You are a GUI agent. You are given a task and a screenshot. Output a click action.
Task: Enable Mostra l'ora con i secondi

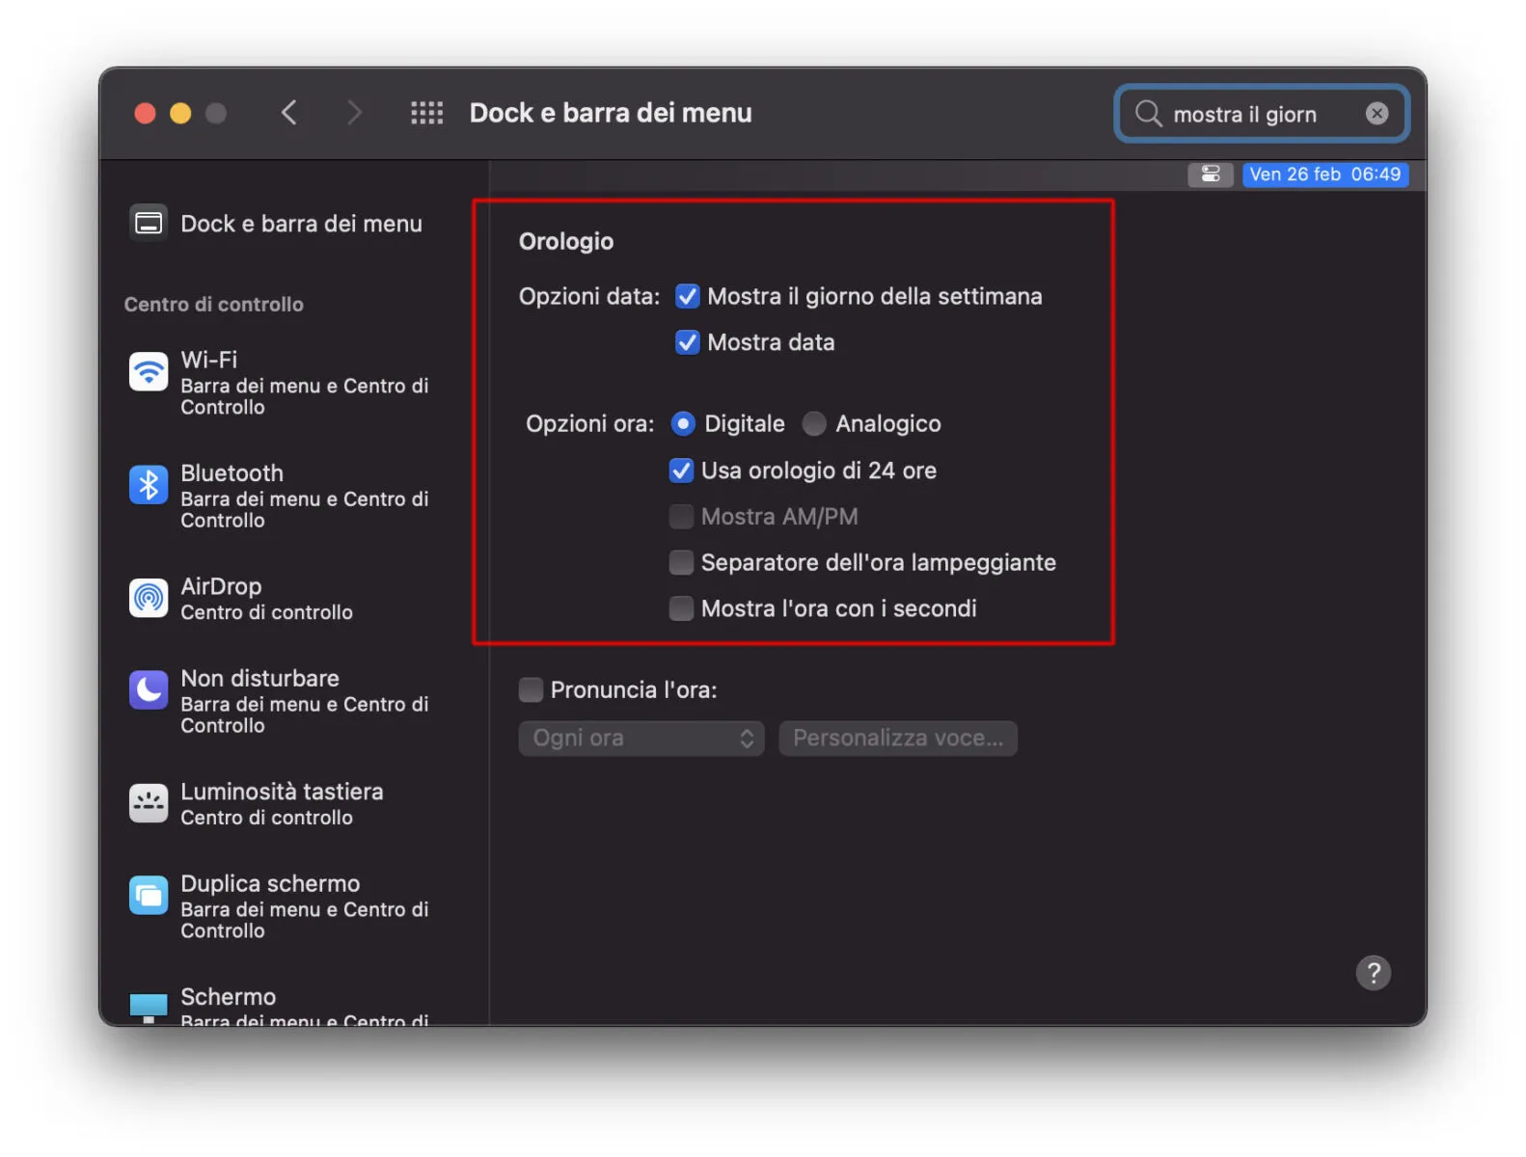681,608
